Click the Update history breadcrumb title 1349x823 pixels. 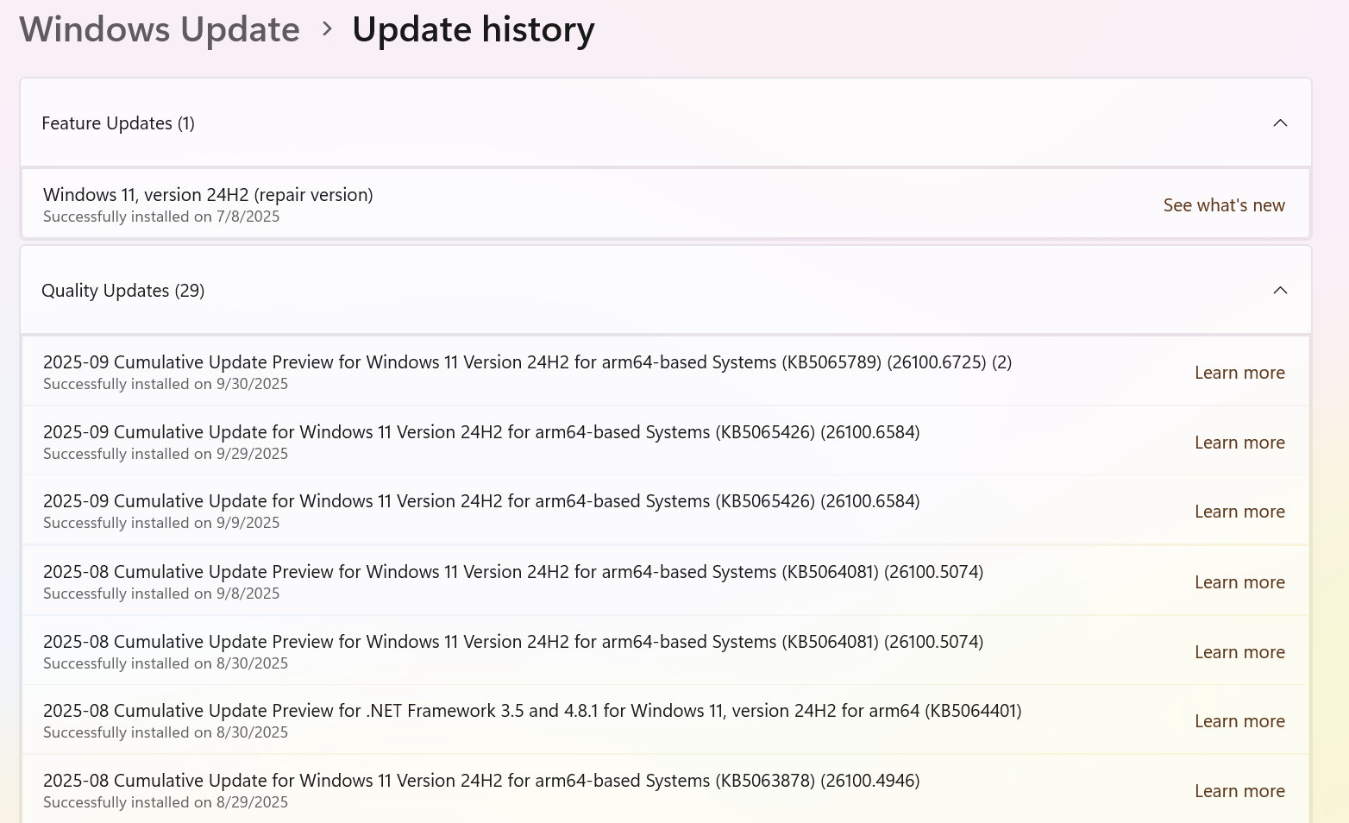click(x=473, y=28)
